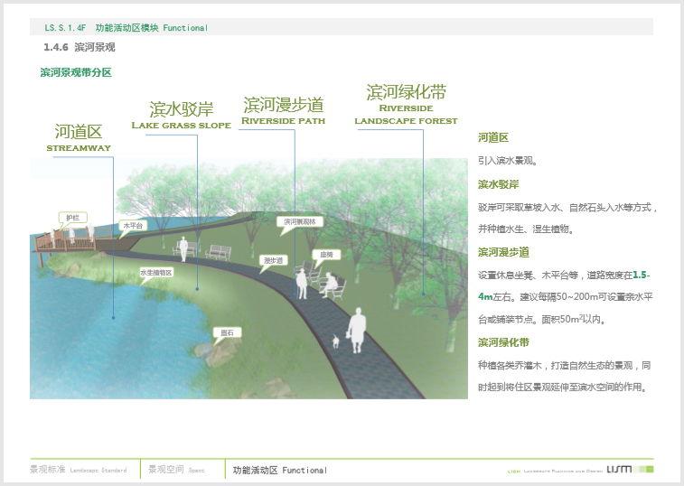This screenshot has height=486, width=684.
Task: Click the LS.S.1.4F header text
Action: pos(64,28)
